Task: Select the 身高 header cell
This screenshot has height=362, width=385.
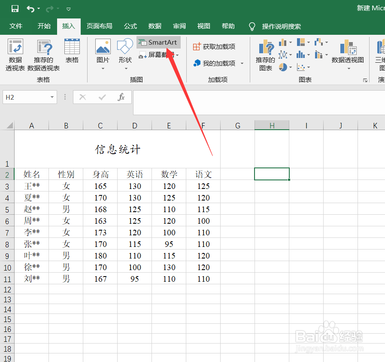Action: pyautogui.click(x=100, y=174)
